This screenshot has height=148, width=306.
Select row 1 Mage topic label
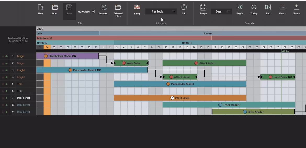coord(20,56)
